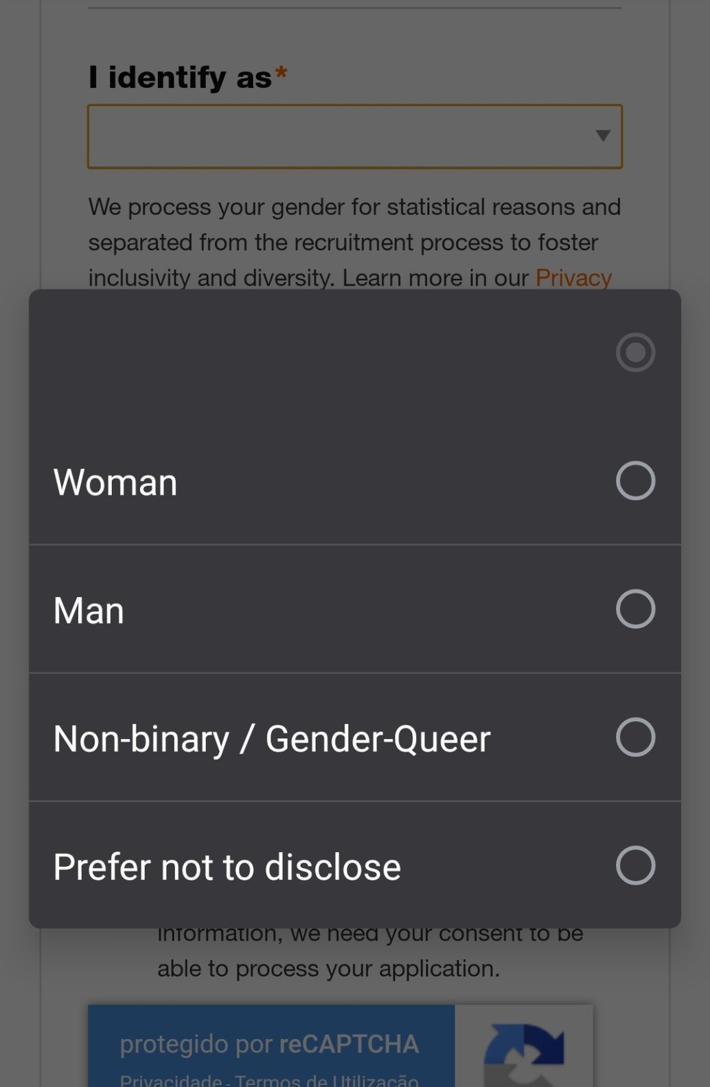
Task: Click the empty blank option row
Action: point(309,352)
